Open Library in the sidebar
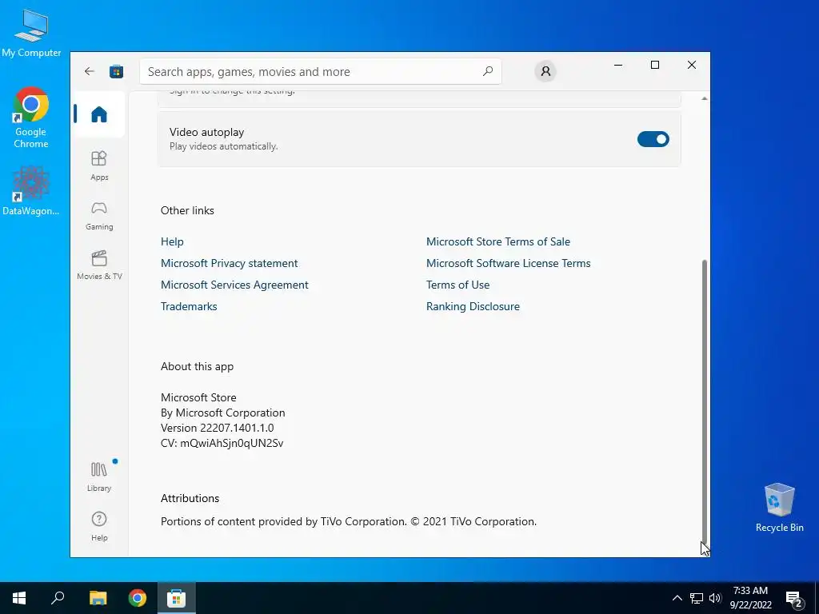The width and height of the screenshot is (819, 614). (99, 476)
